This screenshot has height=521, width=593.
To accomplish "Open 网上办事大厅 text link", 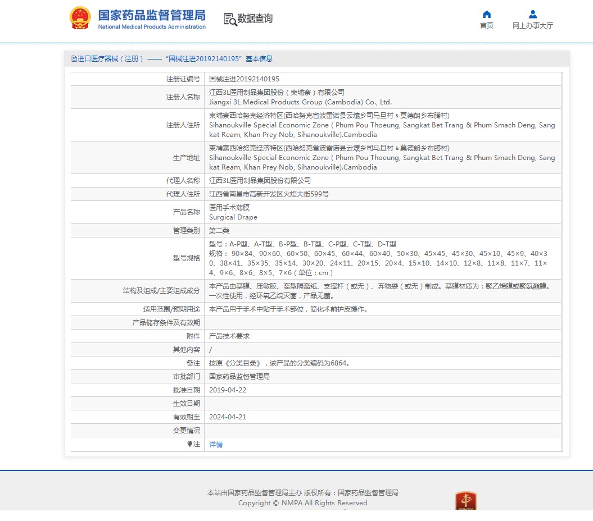I will point(533,25).
